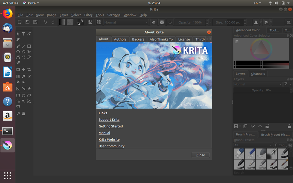Open the Brush Presets All tag dropdown
The image size is (293, 183).
pos(253,145)
